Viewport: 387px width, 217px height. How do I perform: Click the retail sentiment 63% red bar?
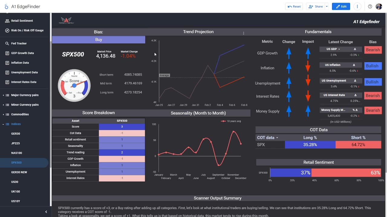coord(346,173)
